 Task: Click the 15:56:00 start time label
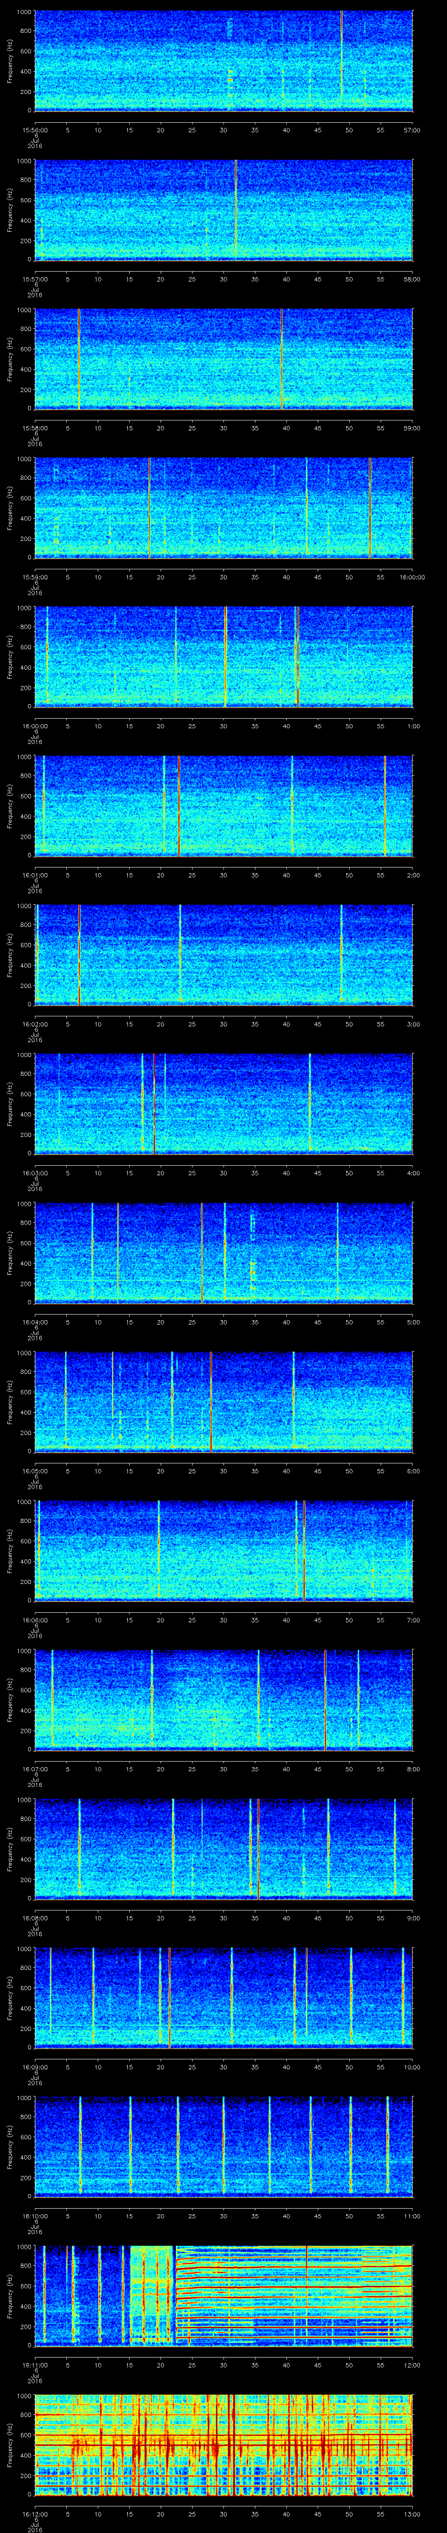coord(34,130)
